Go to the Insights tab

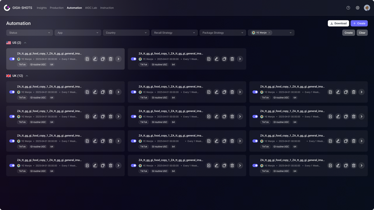tap(41, 8)
